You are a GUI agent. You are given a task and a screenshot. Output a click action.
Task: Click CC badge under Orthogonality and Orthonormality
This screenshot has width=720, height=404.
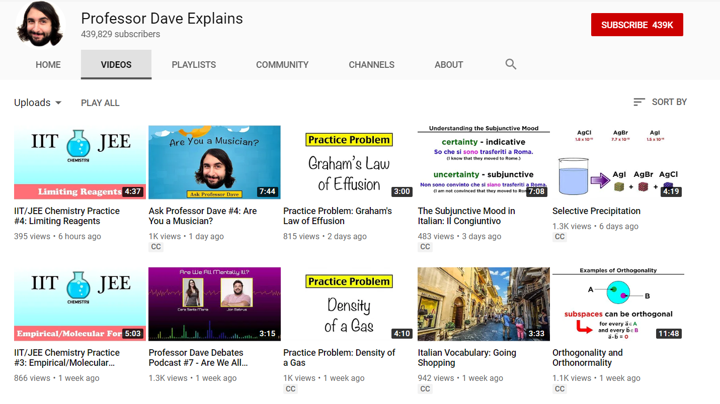(559, 388)
